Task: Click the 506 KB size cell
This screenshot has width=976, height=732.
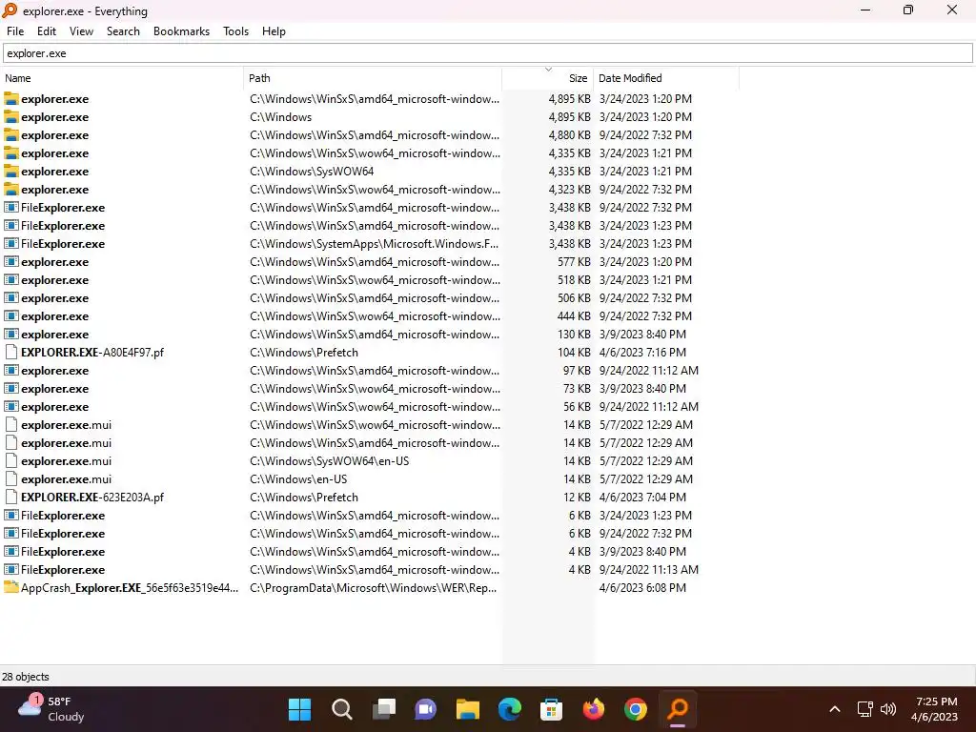Action: coord(574,297)
